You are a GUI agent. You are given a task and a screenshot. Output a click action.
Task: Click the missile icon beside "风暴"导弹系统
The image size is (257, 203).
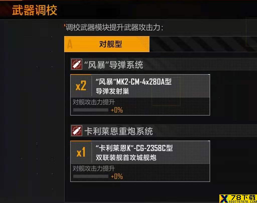pyautogui.click(x=76, y=64)
